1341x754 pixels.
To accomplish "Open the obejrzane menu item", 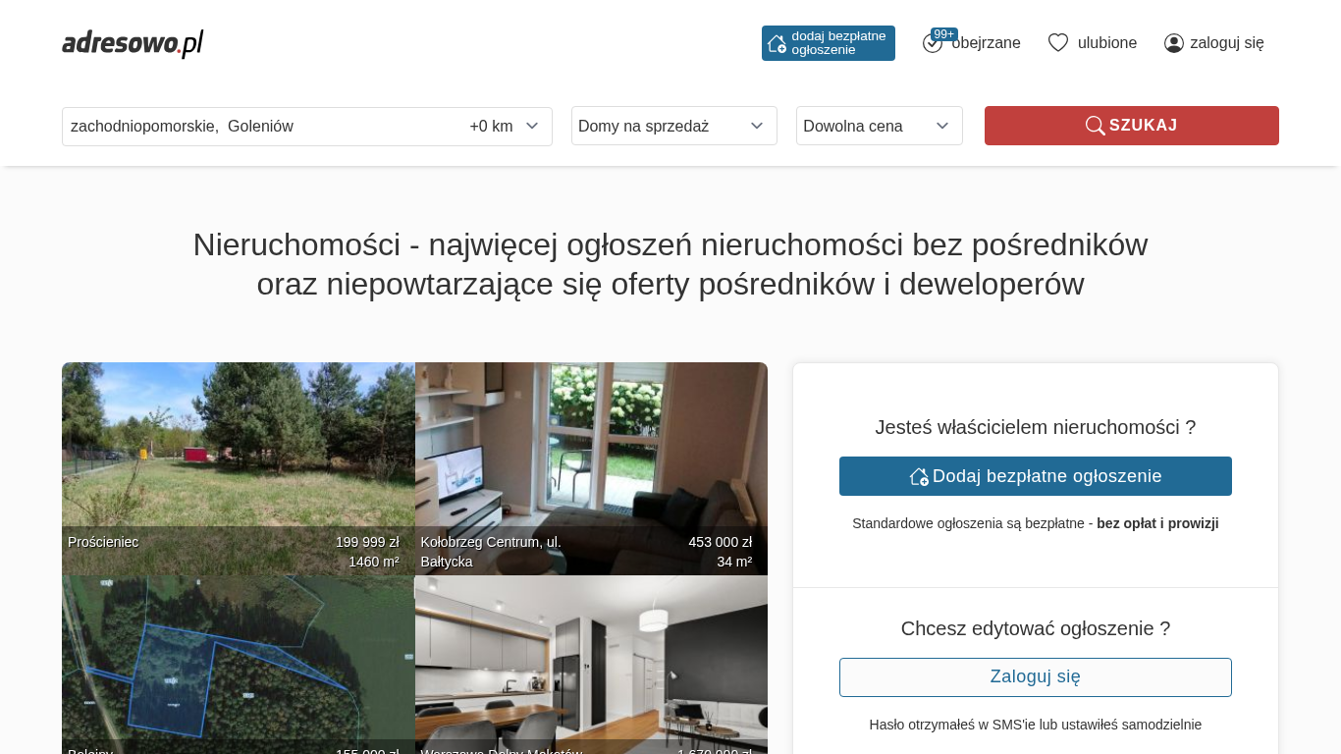I will point(986,43).
